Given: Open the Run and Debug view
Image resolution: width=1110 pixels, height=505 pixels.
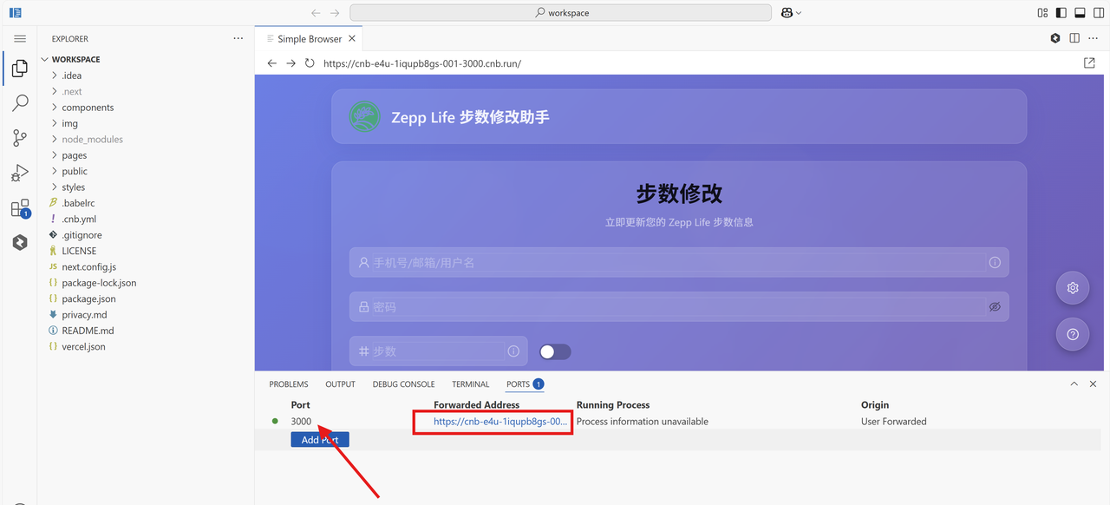Looking at the screenshot, I should click(19, 173).
